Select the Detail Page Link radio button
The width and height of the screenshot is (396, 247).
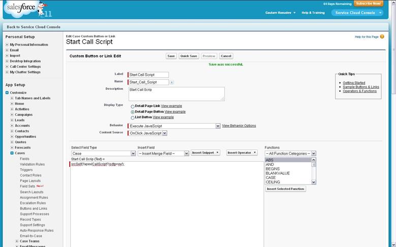tap(133, 106)
